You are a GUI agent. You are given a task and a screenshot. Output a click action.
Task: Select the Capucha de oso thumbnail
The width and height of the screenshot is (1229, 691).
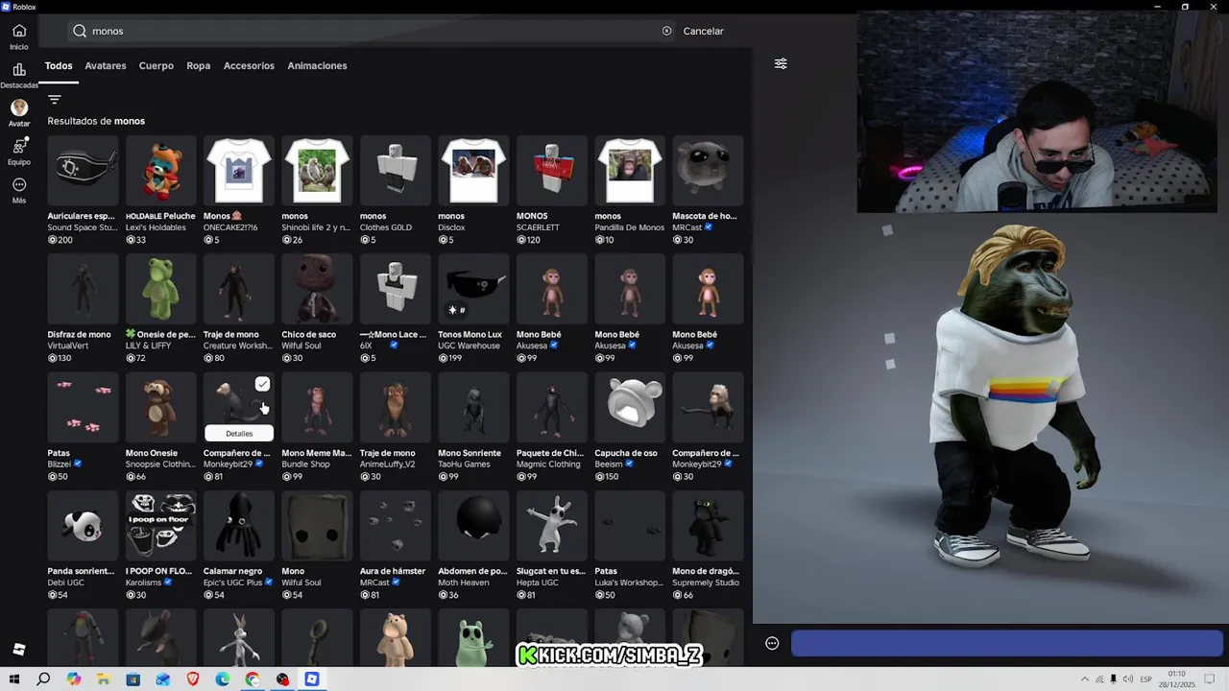(x=630, y=408)
